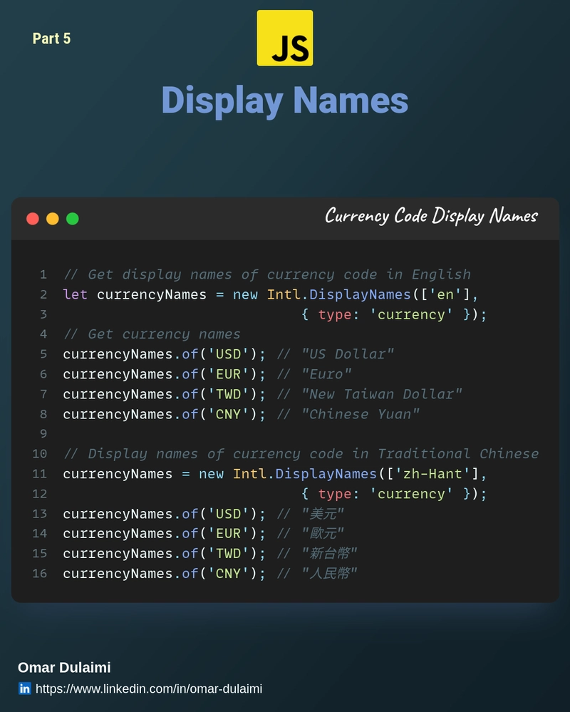Click the 'en' locale string
The image size is (570, 712).
point(445,294)
